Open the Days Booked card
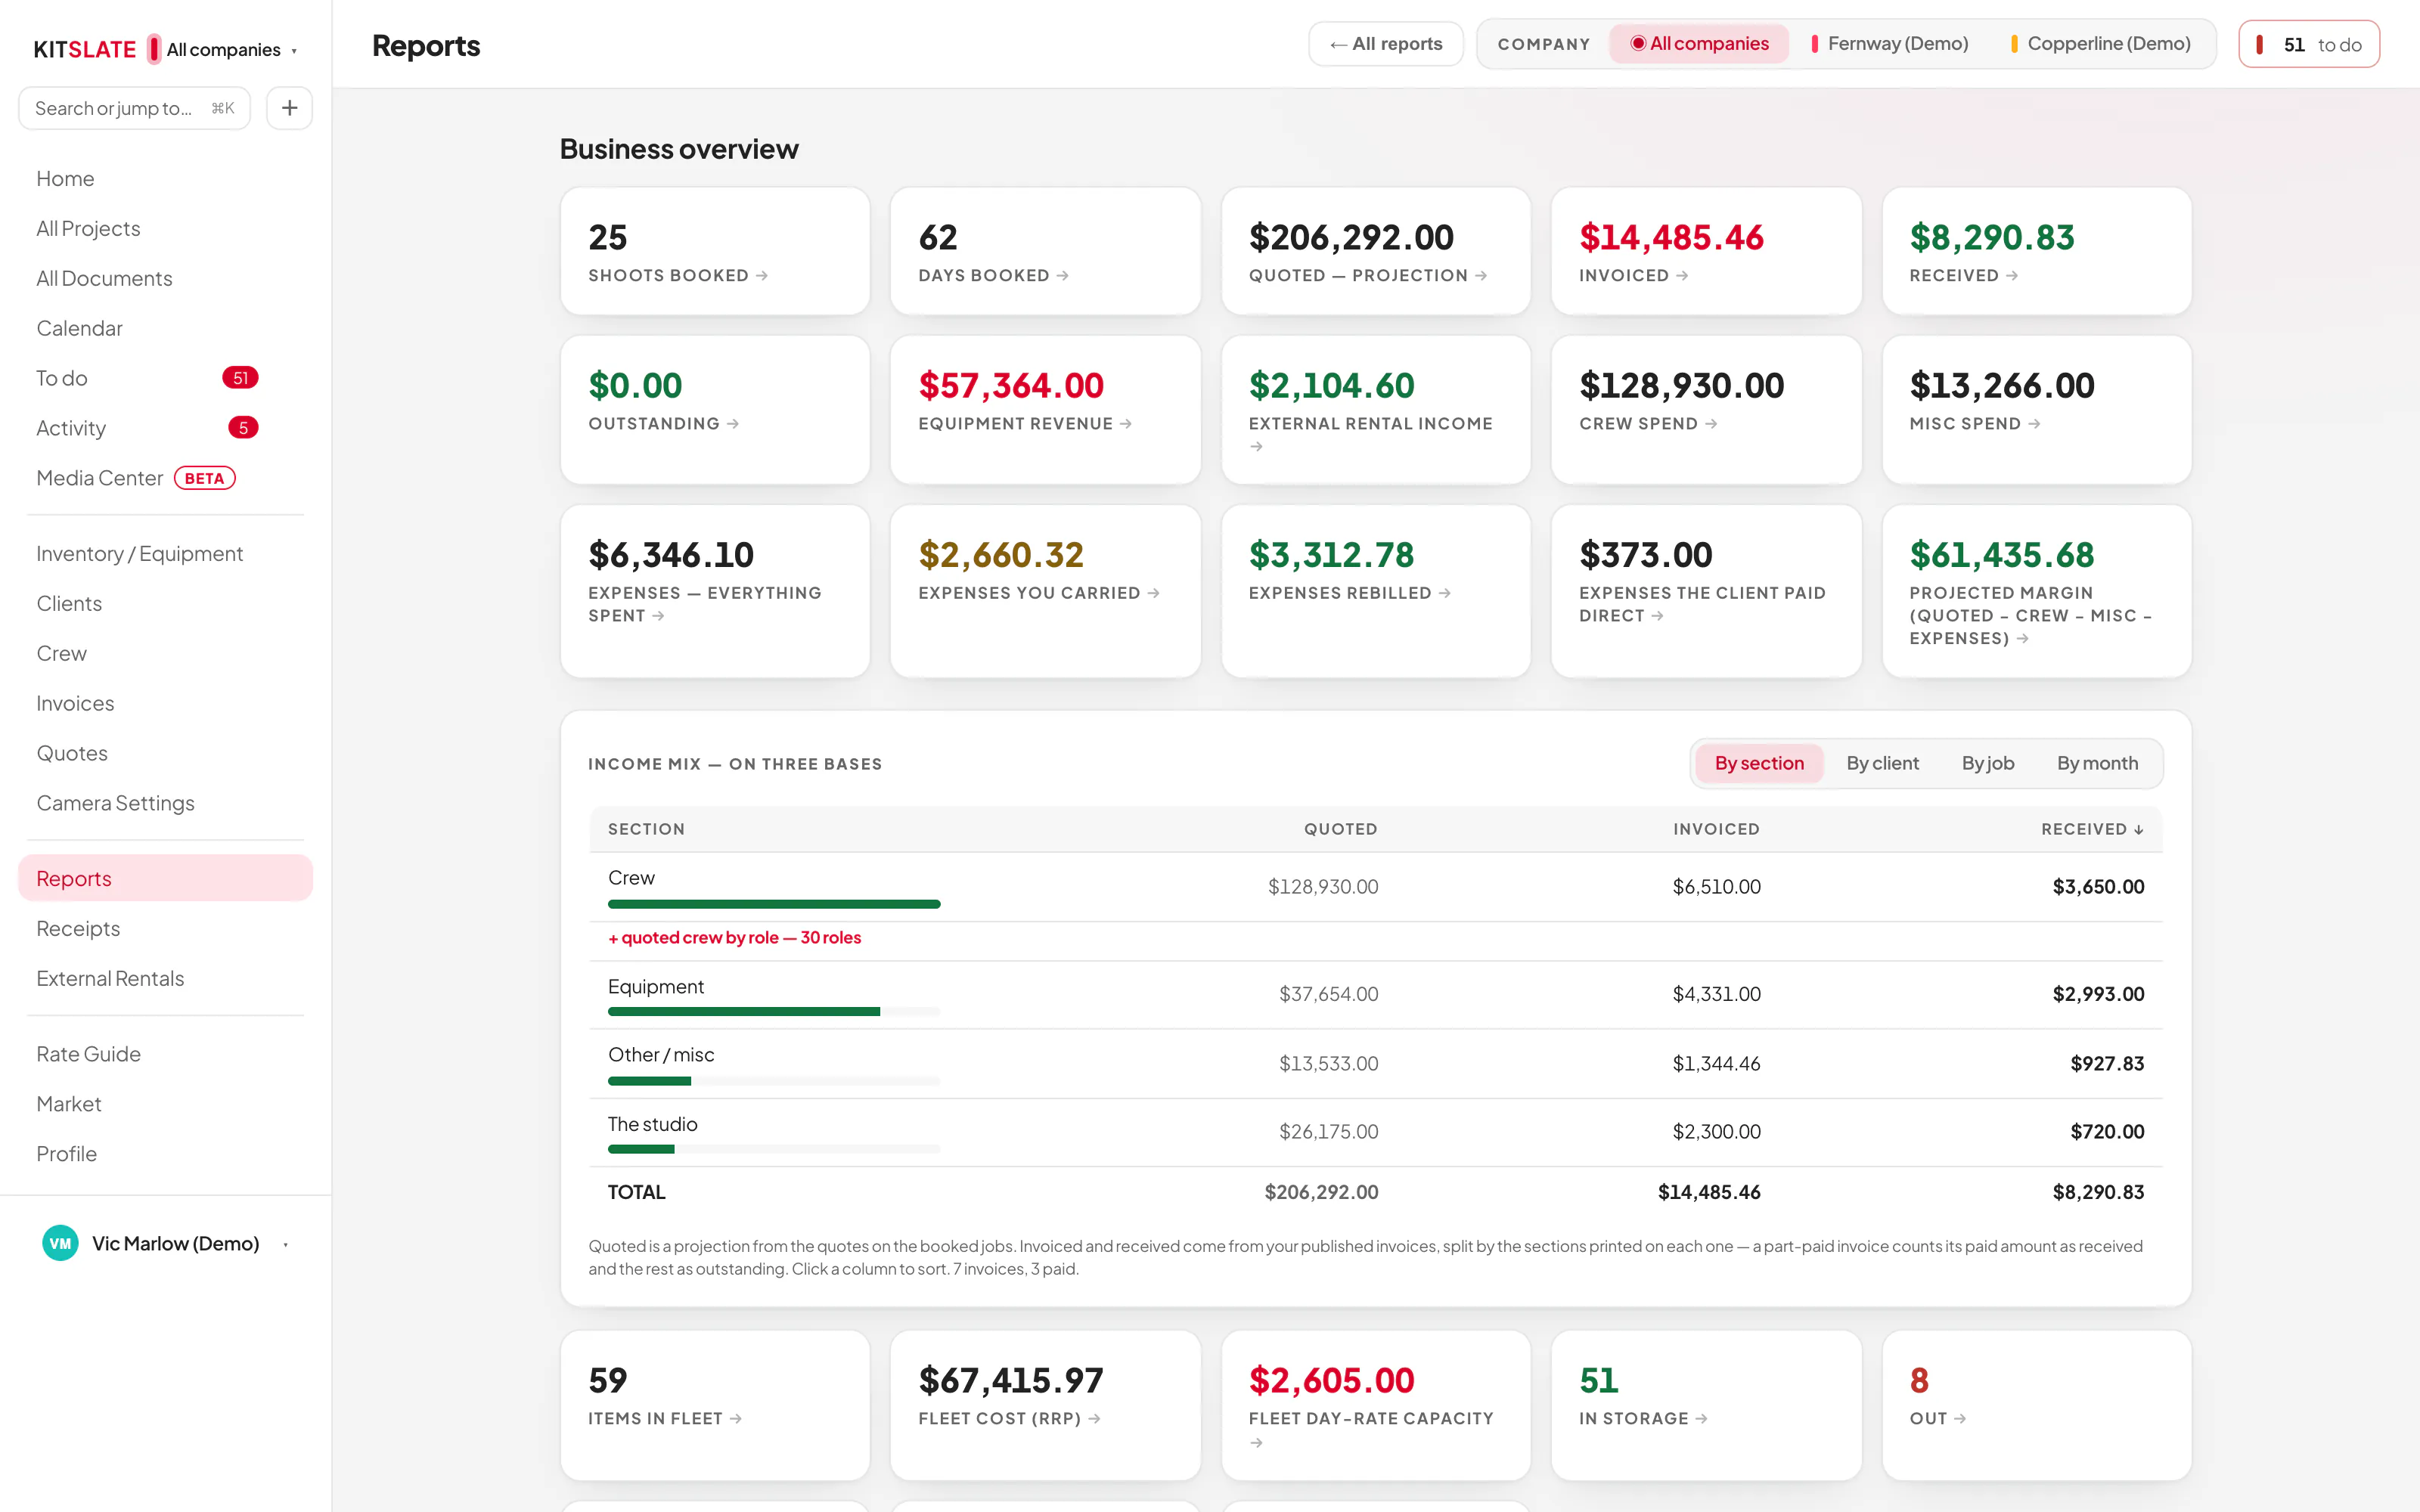The width and height of the screenshot is (2420, 1512). (x=1045, y=251)
